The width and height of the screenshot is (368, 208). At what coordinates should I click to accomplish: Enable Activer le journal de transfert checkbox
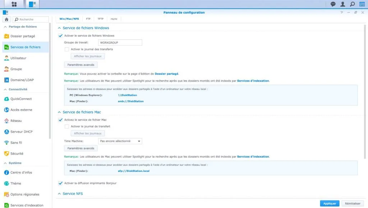pos(67,127)
